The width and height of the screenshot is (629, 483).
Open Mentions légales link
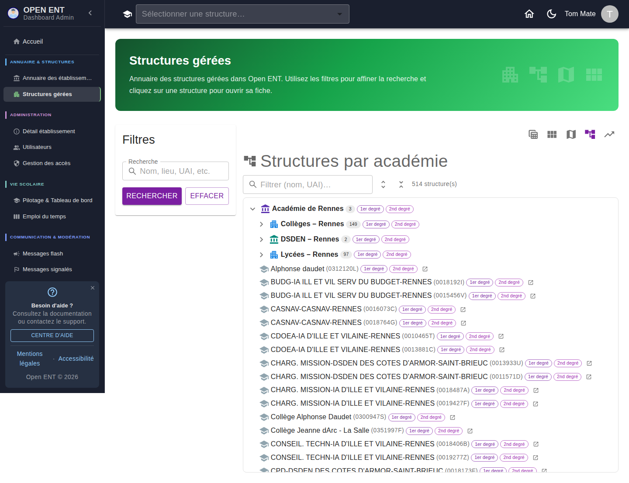coord(30,359)
